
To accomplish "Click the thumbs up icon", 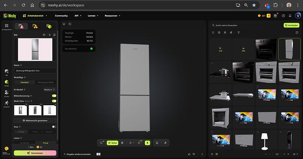I will pyautogui.click(x=189, y=154).
